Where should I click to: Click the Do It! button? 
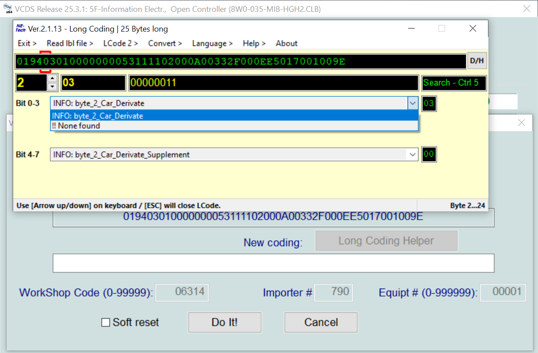coord(225,322)
